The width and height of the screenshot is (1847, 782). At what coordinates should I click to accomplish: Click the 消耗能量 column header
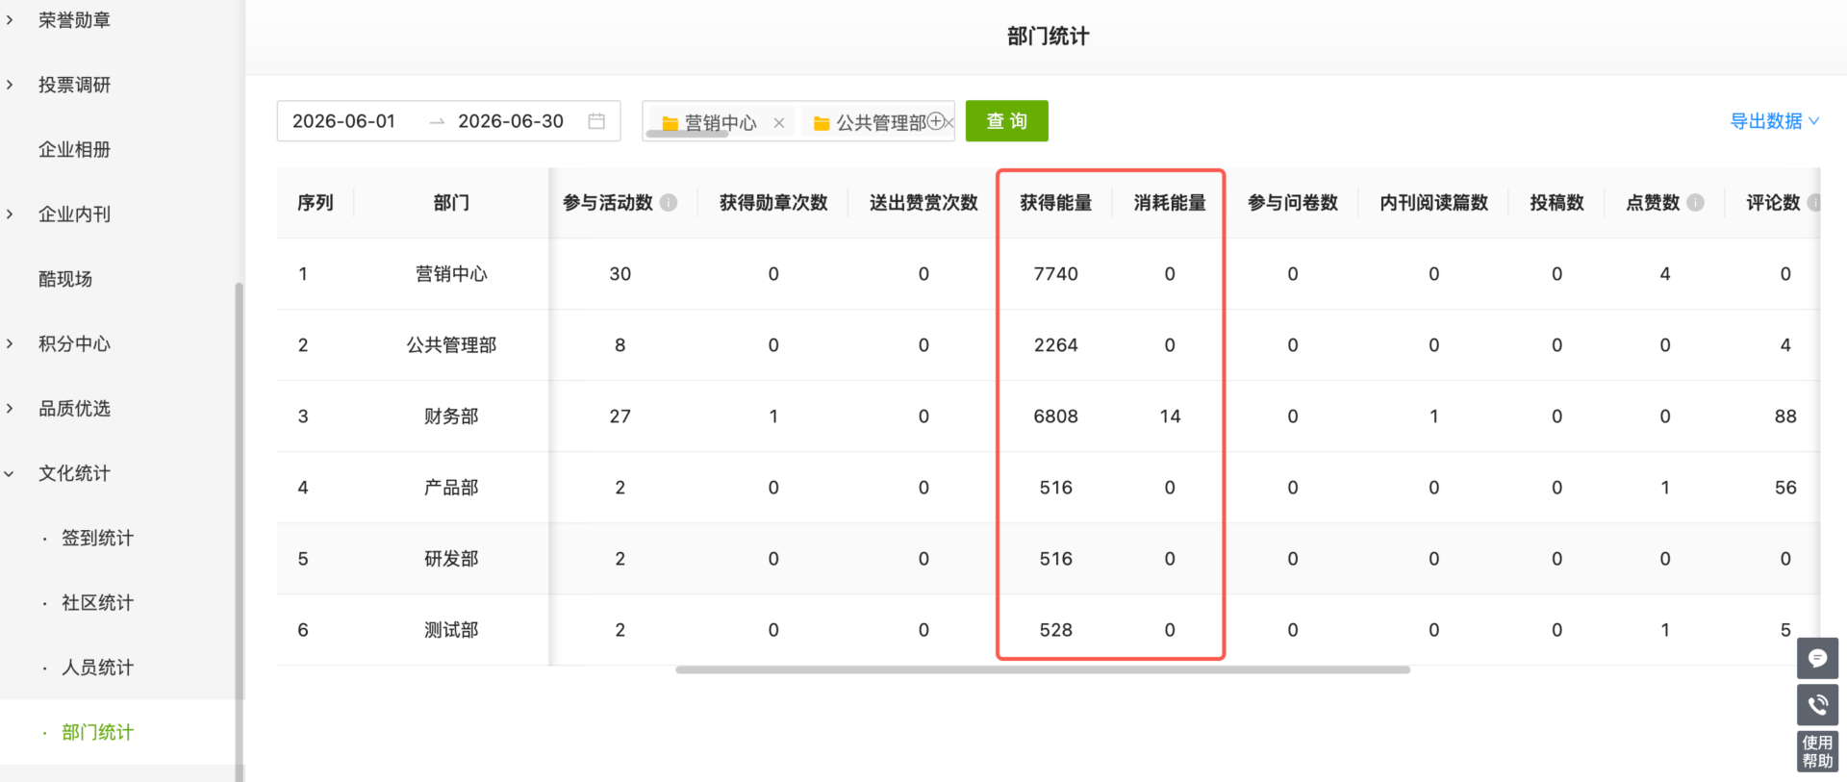[x=1170, y=203]
